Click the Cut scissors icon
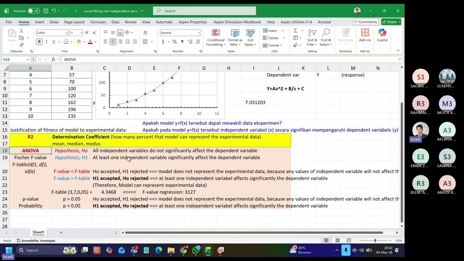Viewport: 464px width, 261px height. tap(21, 31)
